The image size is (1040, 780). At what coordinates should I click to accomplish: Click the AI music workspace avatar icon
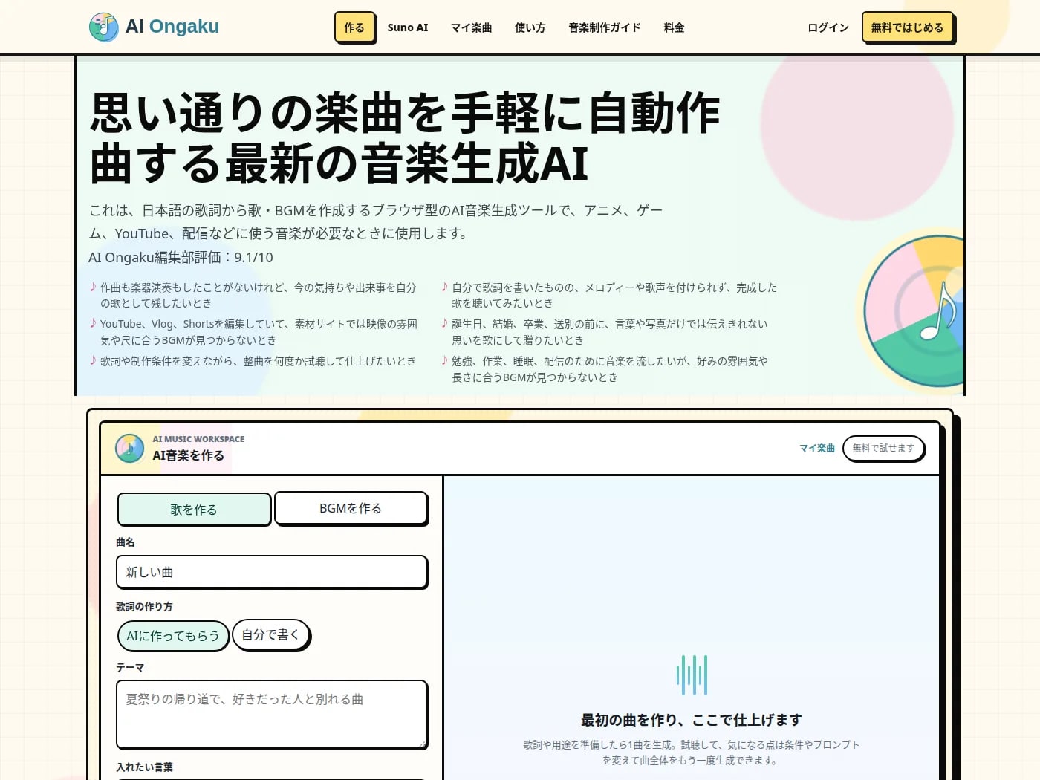coord(130,448)
